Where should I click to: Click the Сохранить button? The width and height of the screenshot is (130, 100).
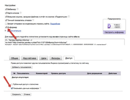[x=16, y=94]
